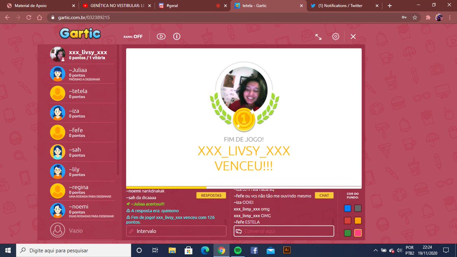The height and width of the screenshot is (257, 457).
Task: Click ~tetela player avatar
Action: pyautogui.click(x=58, y=93)
